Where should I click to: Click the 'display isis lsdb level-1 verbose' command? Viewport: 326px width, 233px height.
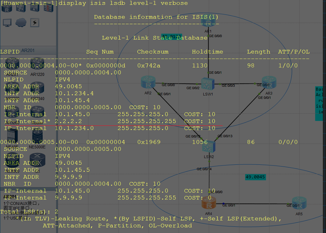tap(123, 3)
